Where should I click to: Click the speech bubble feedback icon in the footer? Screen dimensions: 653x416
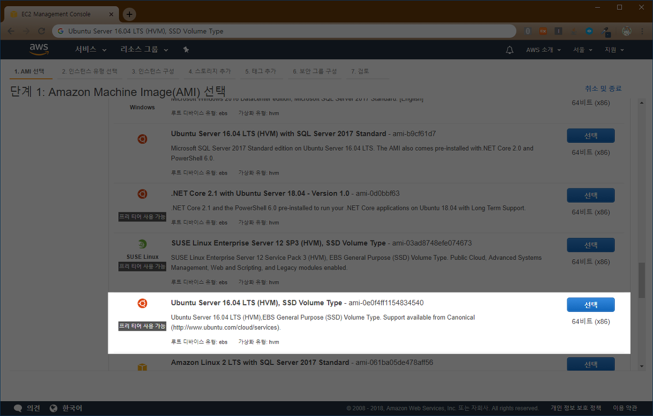(x=18, y=408)
